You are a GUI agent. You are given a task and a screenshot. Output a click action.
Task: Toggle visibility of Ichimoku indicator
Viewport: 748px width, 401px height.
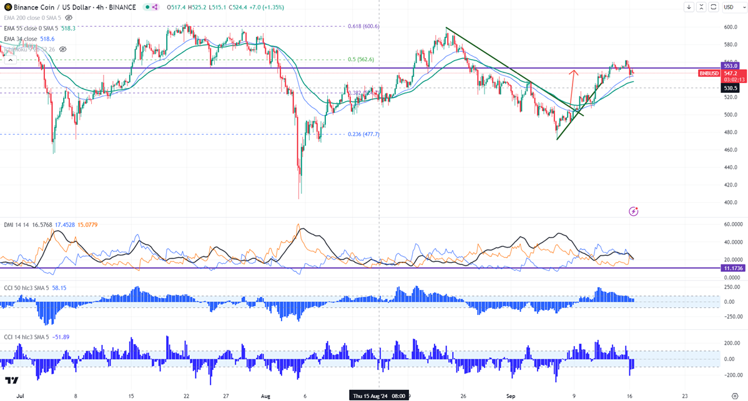(x=62, y=49)
